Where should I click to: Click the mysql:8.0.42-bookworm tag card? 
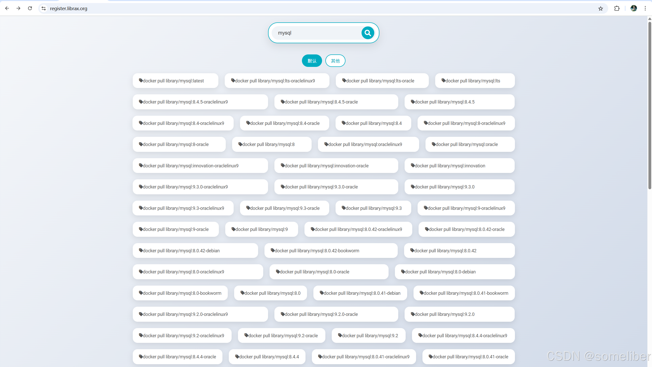tap(331, 251)
